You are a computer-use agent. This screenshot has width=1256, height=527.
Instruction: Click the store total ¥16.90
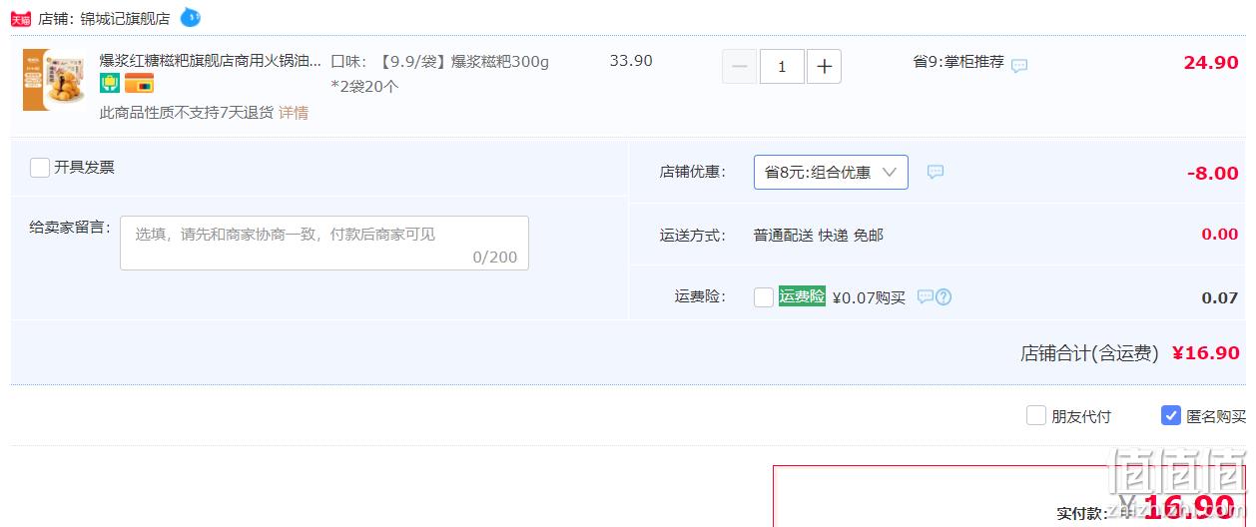pyautogui.click(x=1205, y=353)
